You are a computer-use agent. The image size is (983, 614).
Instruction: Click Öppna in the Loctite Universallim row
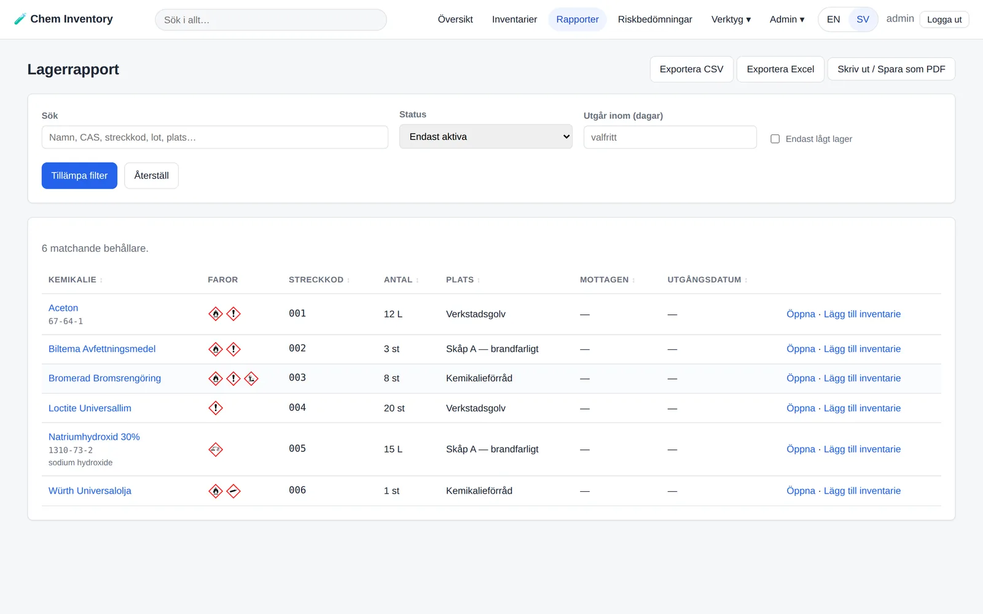[801, 408]
